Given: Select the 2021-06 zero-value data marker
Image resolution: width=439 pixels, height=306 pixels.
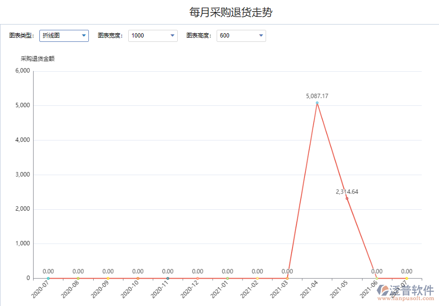Looking at the screenshot, I should pos(377,278).
